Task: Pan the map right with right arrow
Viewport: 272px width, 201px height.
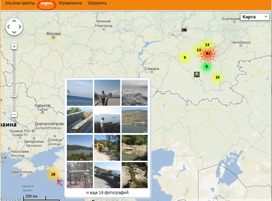Action: pyautogui.click(x=20, y=27)
